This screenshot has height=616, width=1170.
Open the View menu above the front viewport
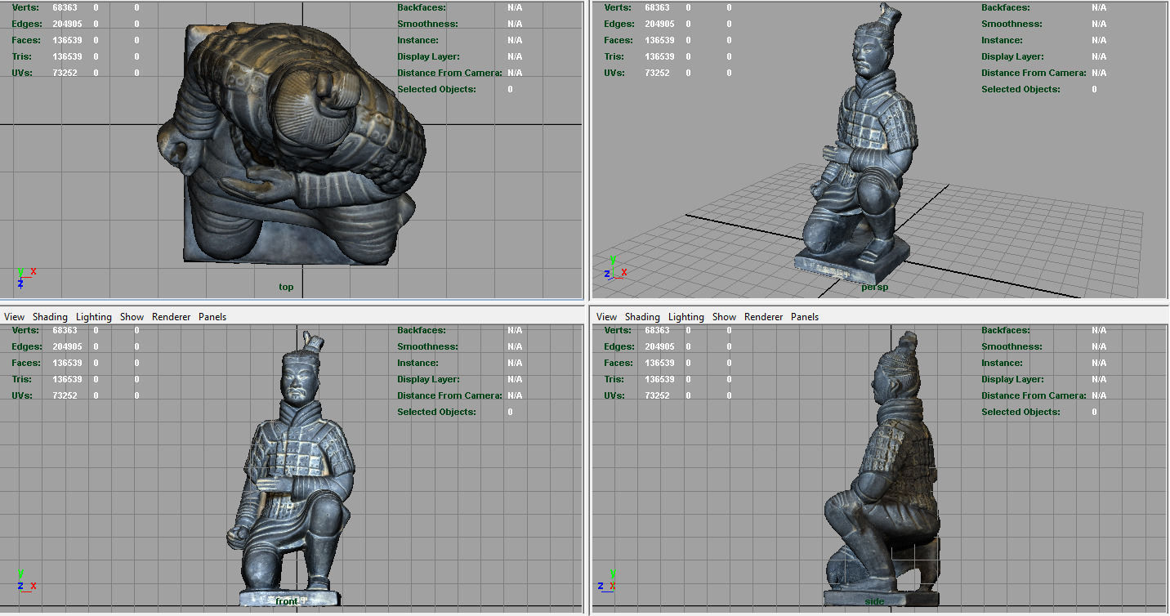[14, 317]
